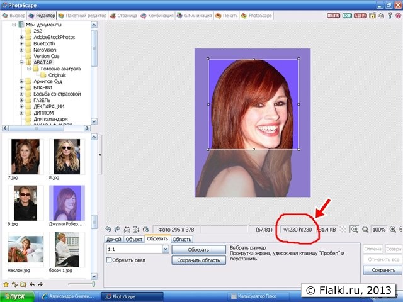The image size is (403, 302).
Task: Enable the 'Обрезать овал' checkbox
Action: point(110,259)
